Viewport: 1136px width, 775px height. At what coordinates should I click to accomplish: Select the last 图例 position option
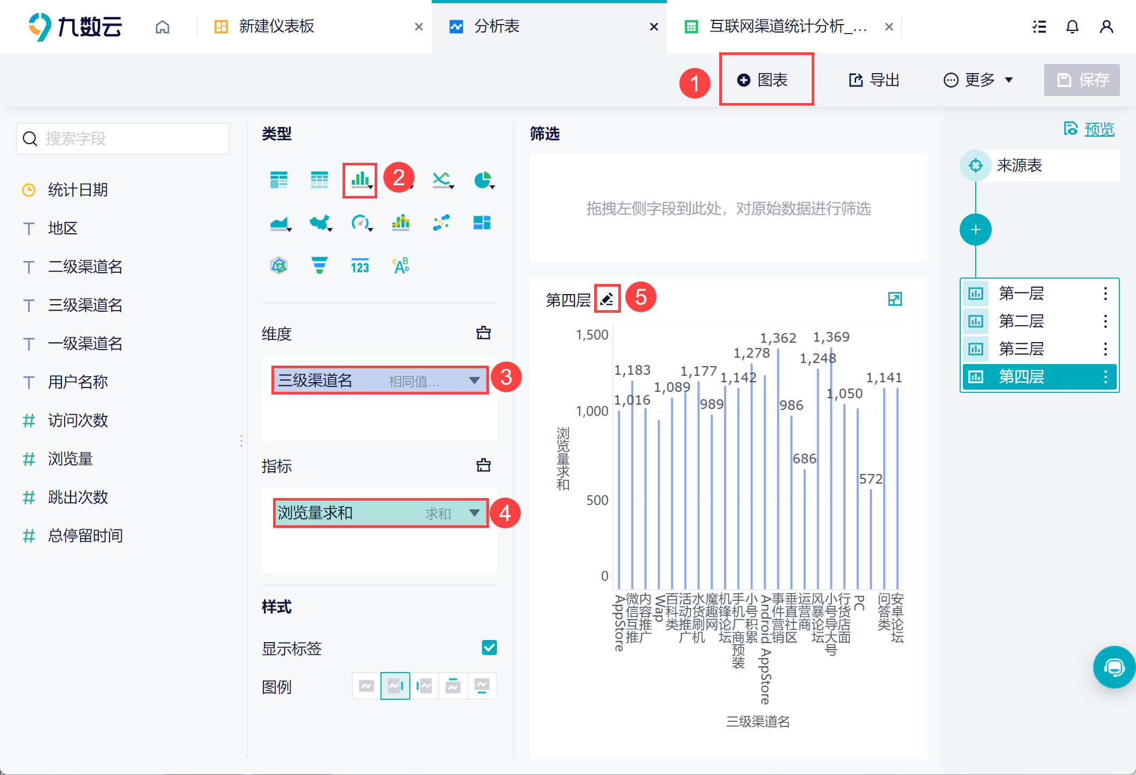pyautogui.click(x=482, y=686)
